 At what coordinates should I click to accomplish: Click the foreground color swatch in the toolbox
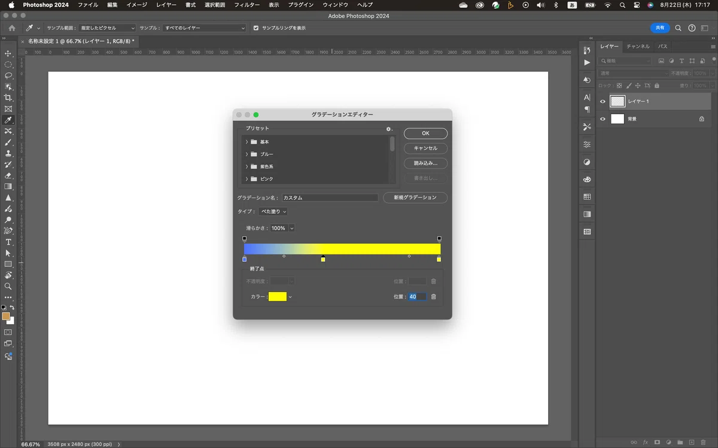(x=6, y=316)
